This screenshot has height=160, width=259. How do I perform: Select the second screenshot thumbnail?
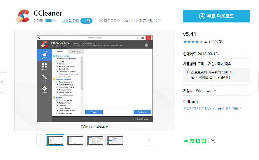[x=75, y=140]
